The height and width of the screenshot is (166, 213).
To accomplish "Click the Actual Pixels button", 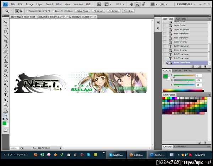I will (82, 11).
